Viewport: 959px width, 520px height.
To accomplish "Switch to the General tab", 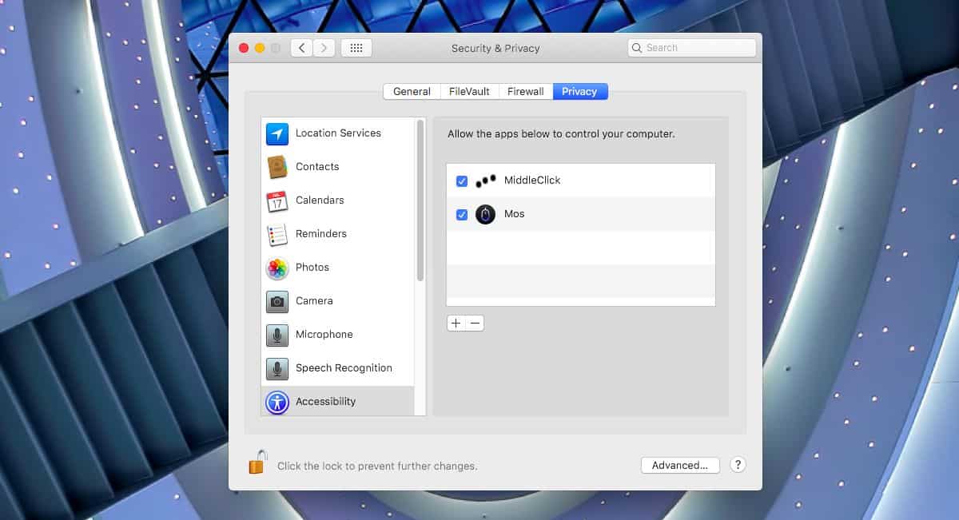I will [x=412, y=91].
